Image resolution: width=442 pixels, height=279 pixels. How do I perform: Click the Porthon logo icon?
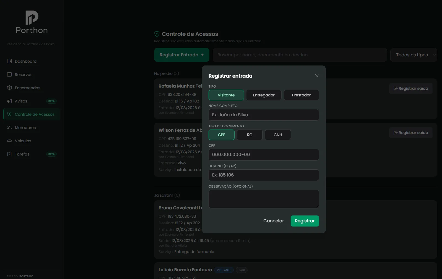(x=32, y=18)
